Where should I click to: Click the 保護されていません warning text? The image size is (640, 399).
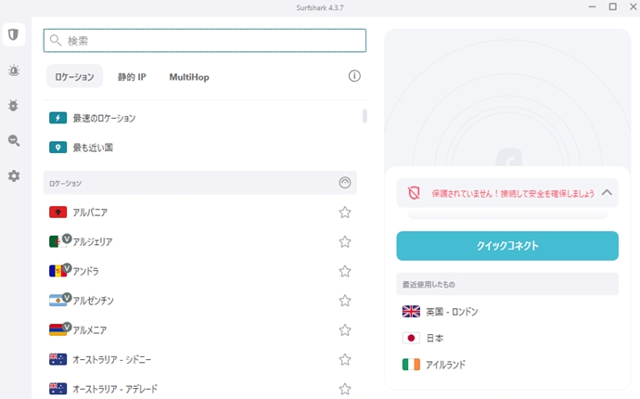point(513,193)
